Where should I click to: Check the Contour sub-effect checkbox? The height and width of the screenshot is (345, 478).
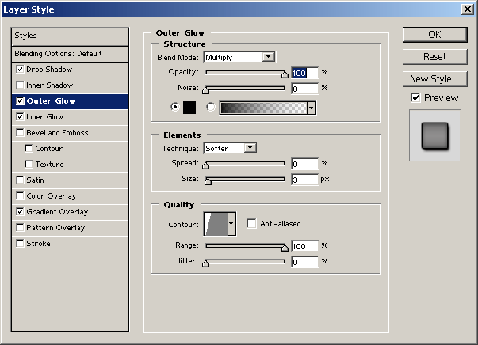[x=29, y=148]
